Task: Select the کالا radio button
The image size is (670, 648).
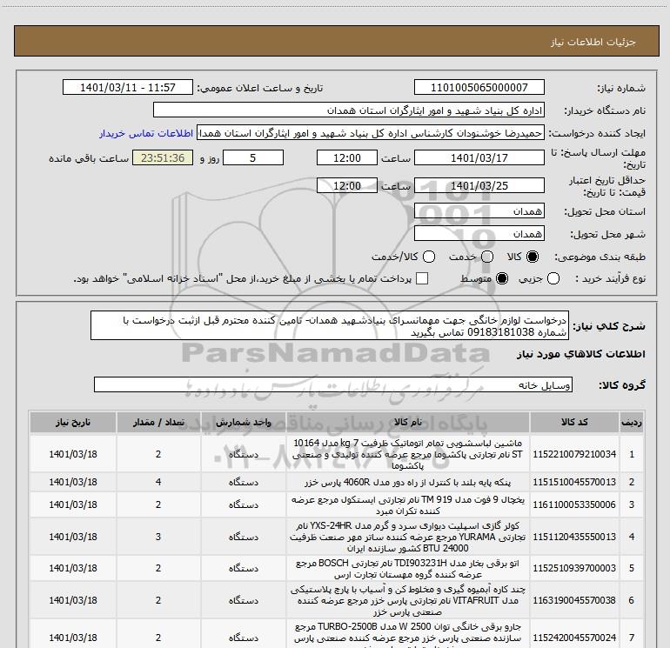Action: [x=533, y=257]
